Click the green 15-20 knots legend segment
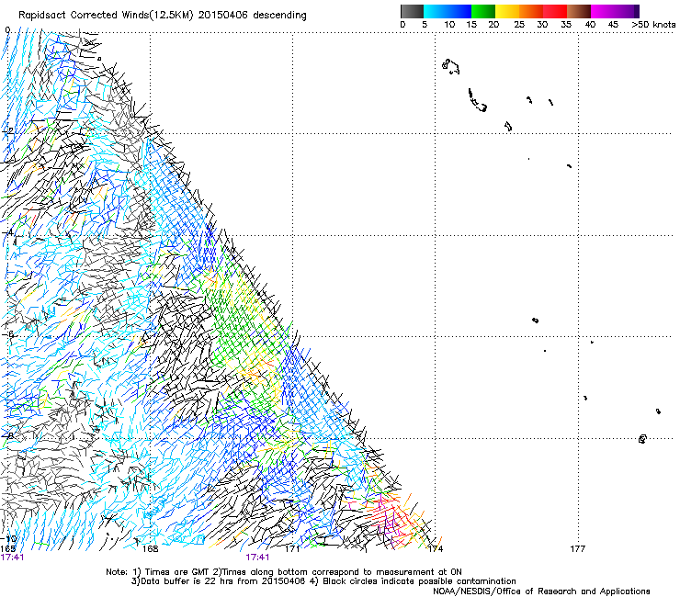The width and height of the screenshot is (680, 597). click(x=483, y=11)
